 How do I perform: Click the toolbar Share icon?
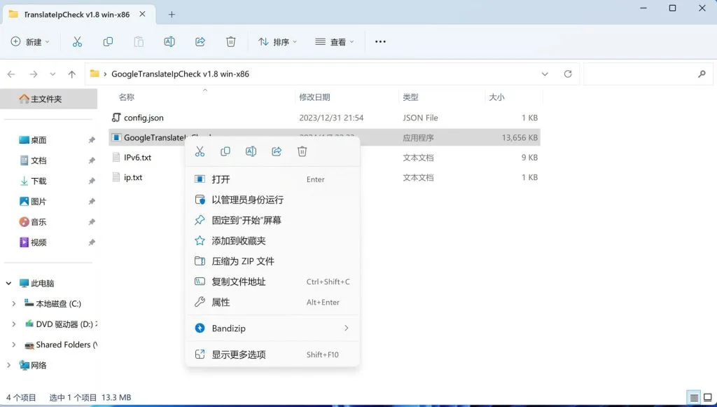point(200,42)
